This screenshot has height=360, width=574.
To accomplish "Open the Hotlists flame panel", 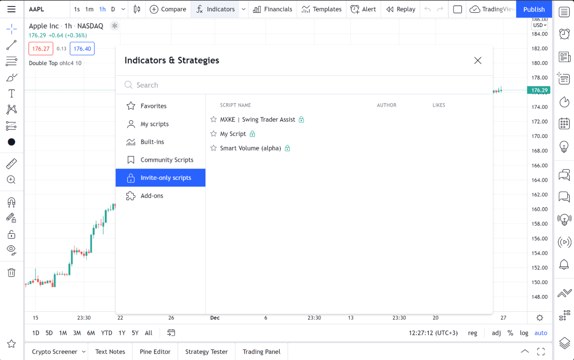I will (x=564, y=102).
